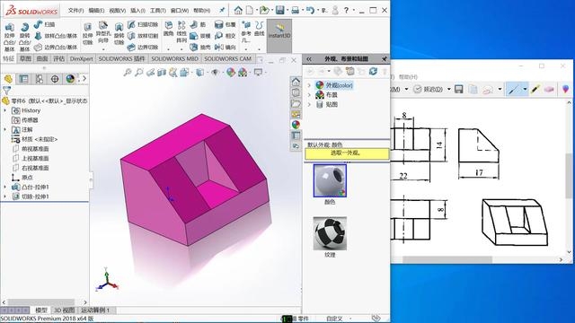Select the Extruded Boss/Base tool
The height and width of the screenshot is (323, 575).
pos(9,36)
